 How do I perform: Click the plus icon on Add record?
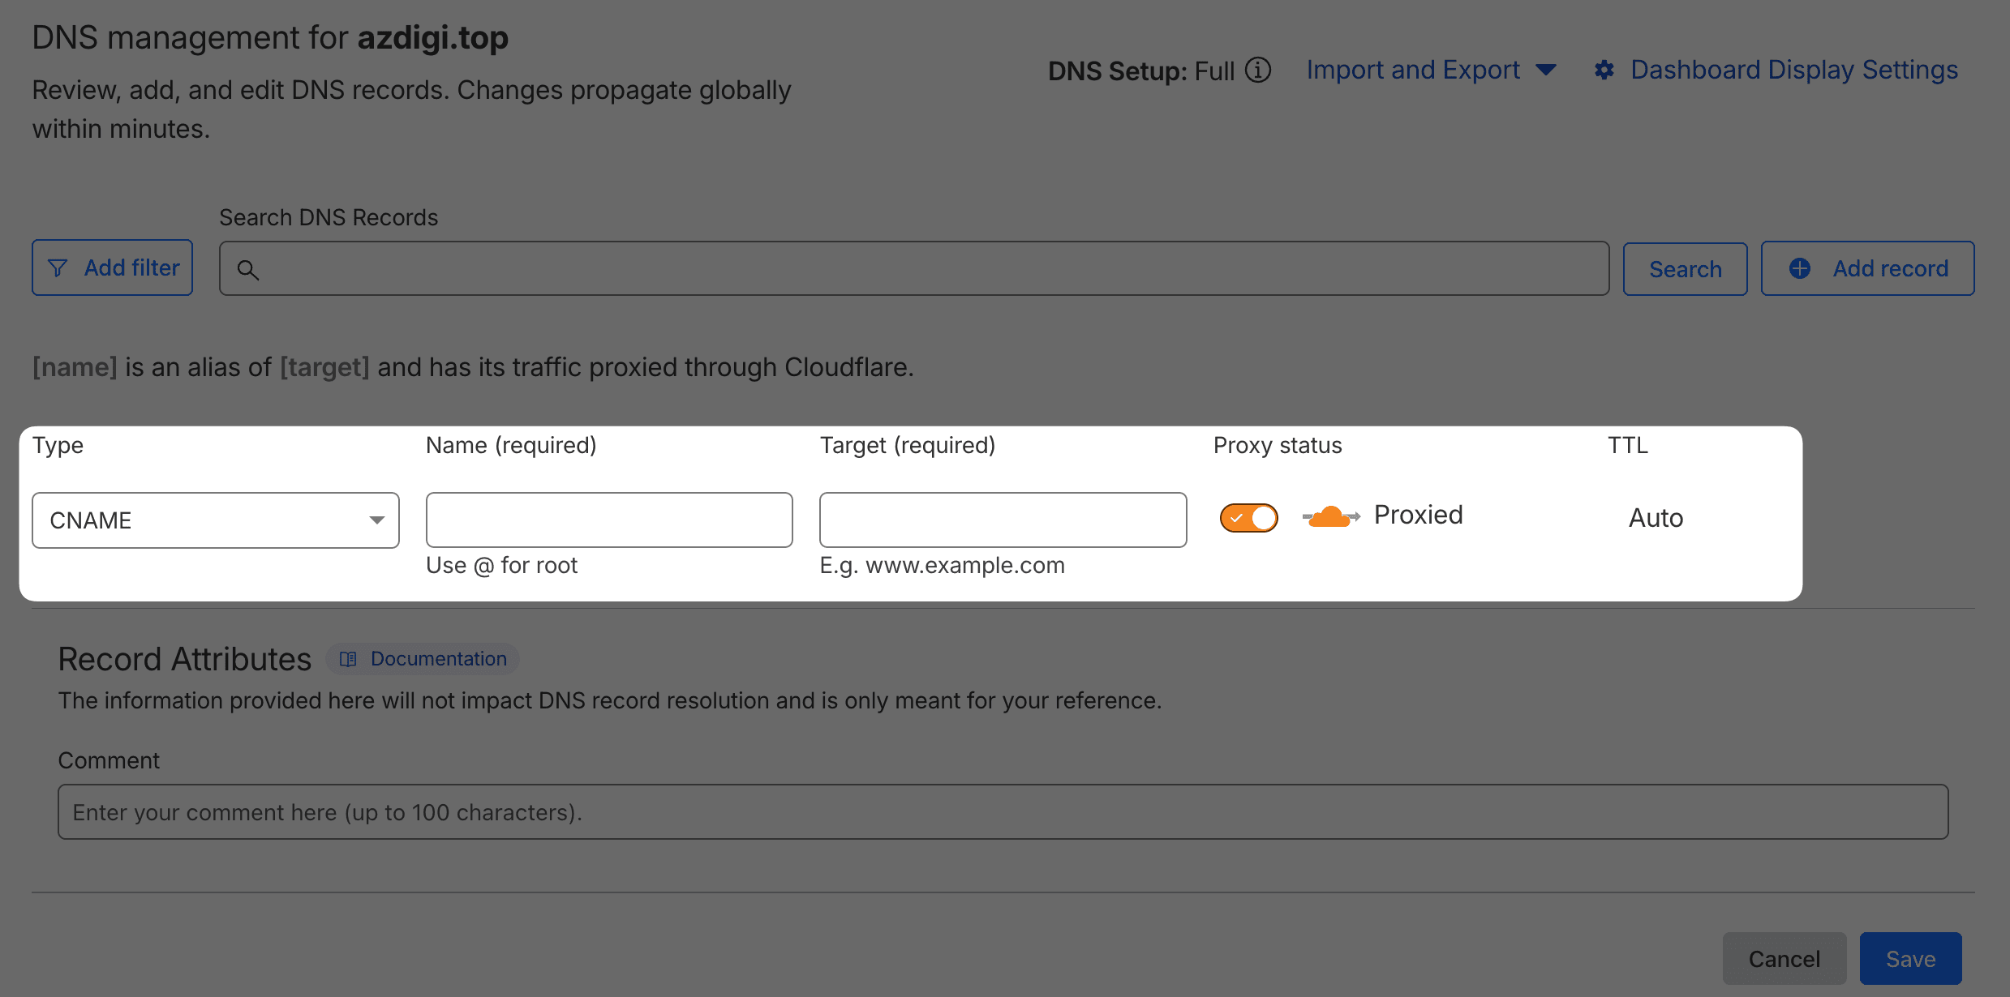pyautogui.click(x=1799, y=268)
